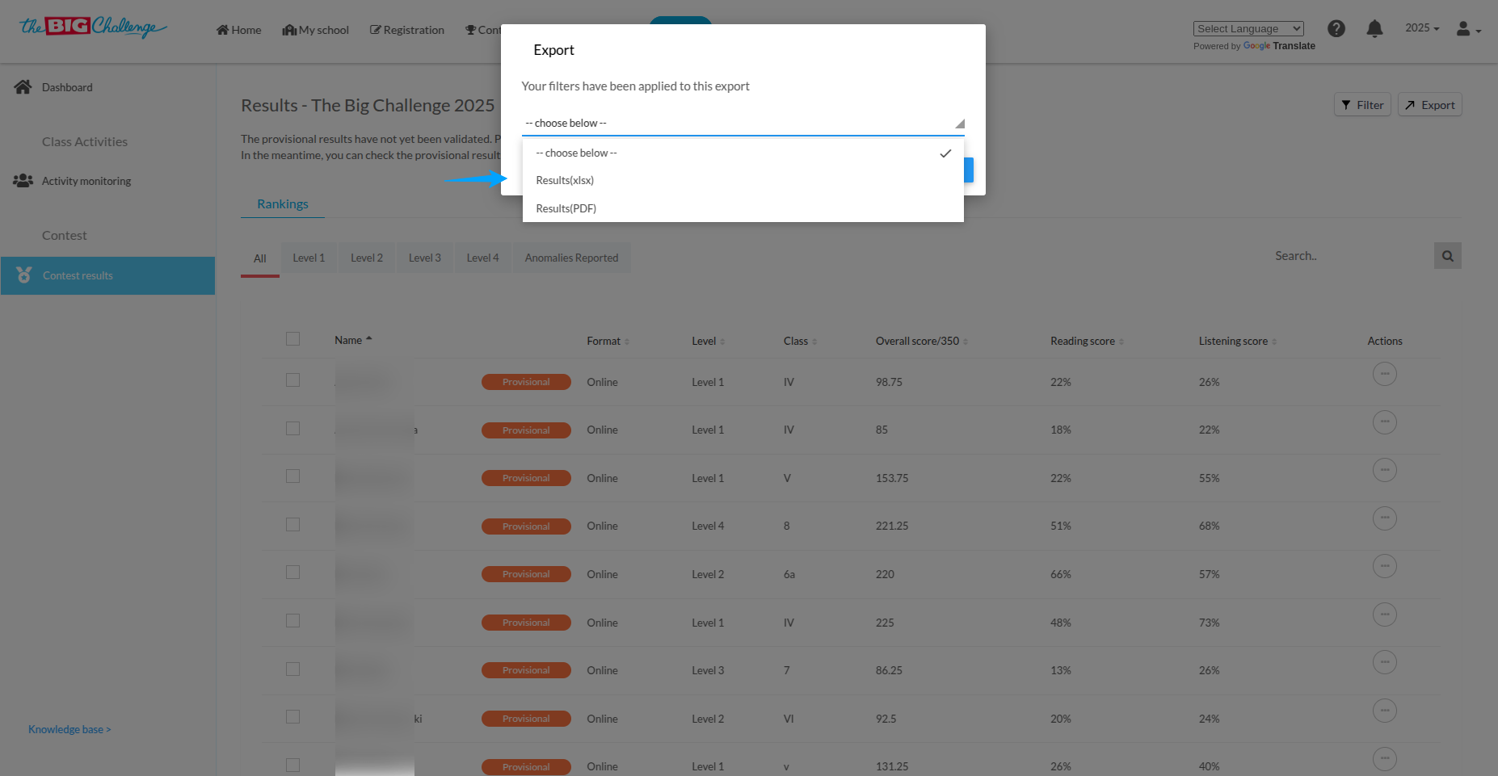Check the row with overall score 86.25
Screen dimensions: 1498x776
tap(292, 669)
